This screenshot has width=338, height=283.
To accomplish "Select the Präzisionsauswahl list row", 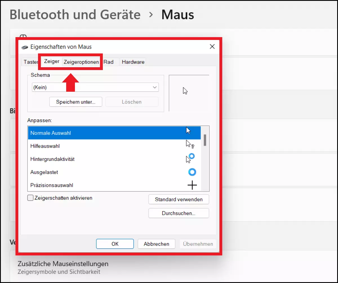I will 114,185.
